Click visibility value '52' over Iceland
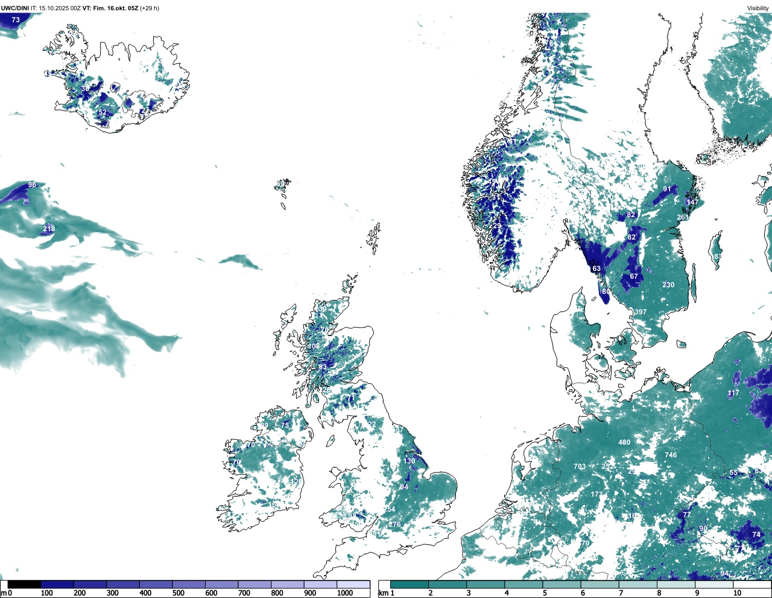772x598 pixels. point(103,113)
